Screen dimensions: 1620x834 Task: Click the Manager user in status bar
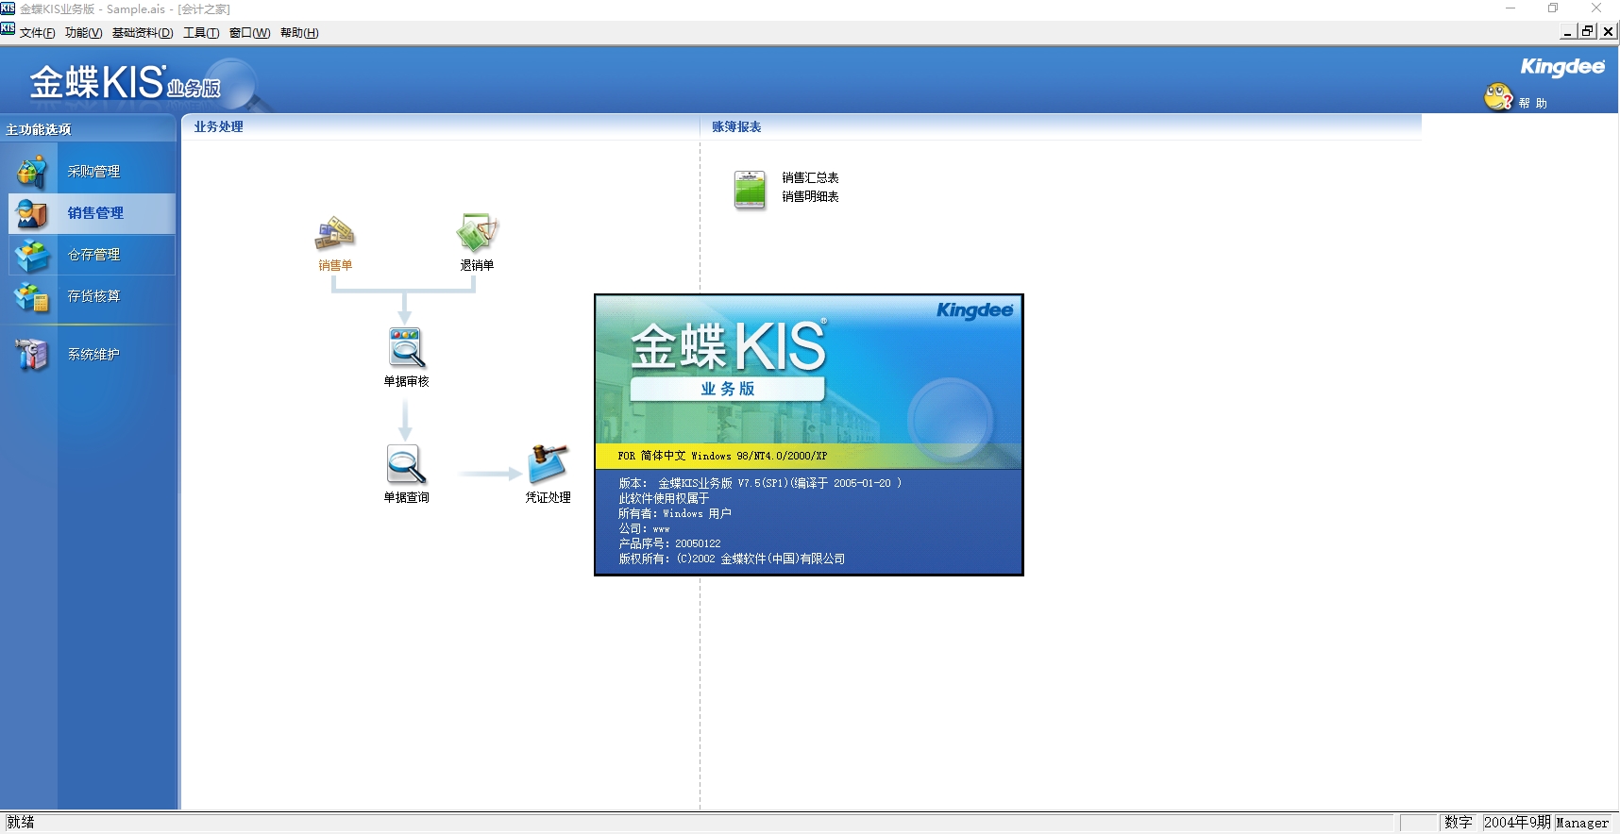(1582, 823)
